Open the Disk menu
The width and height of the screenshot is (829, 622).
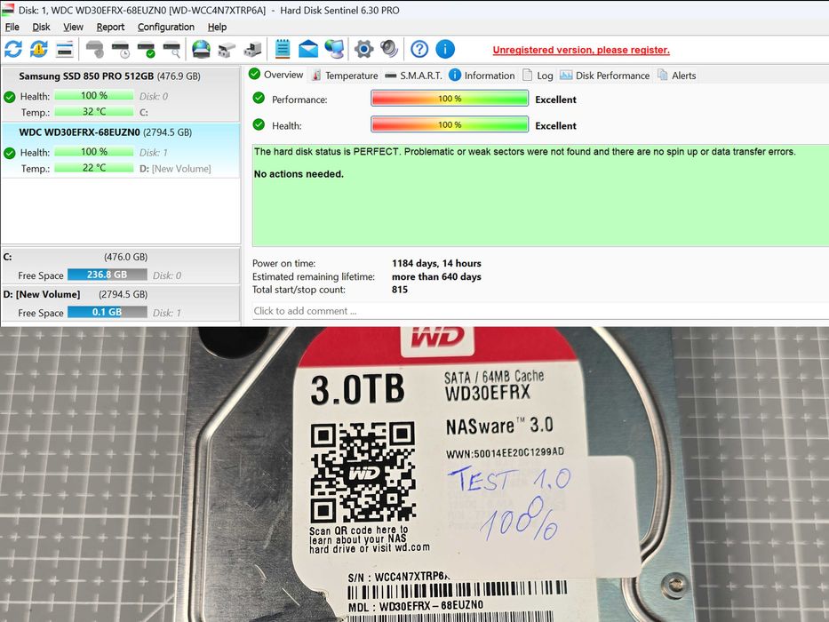[41, 27]
